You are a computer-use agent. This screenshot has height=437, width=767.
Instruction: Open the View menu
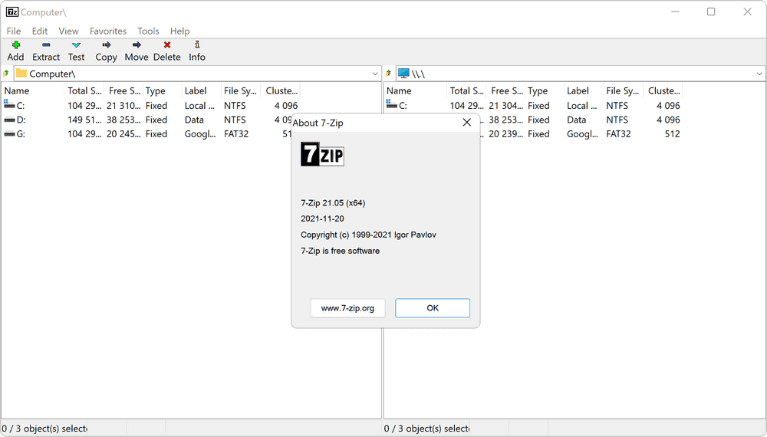[68, 31]
